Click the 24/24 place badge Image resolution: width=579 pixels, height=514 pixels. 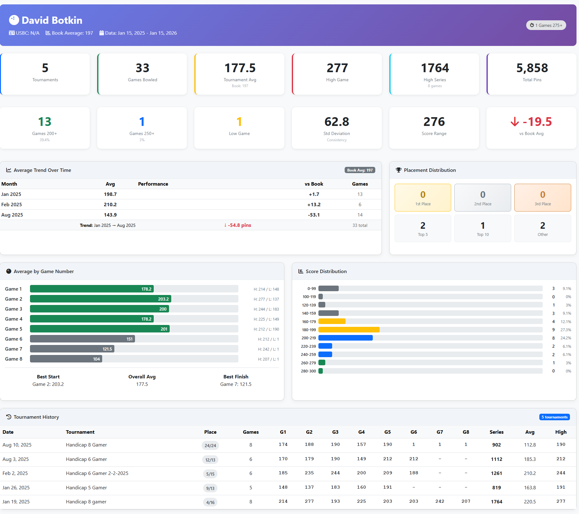[210, 446]
